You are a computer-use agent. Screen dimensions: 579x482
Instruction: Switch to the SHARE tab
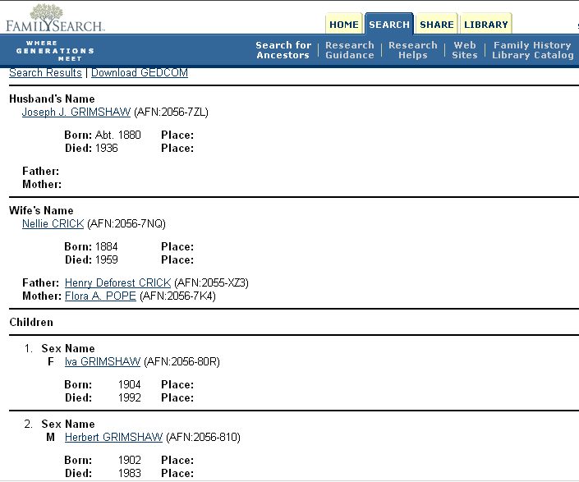(437, 25)
